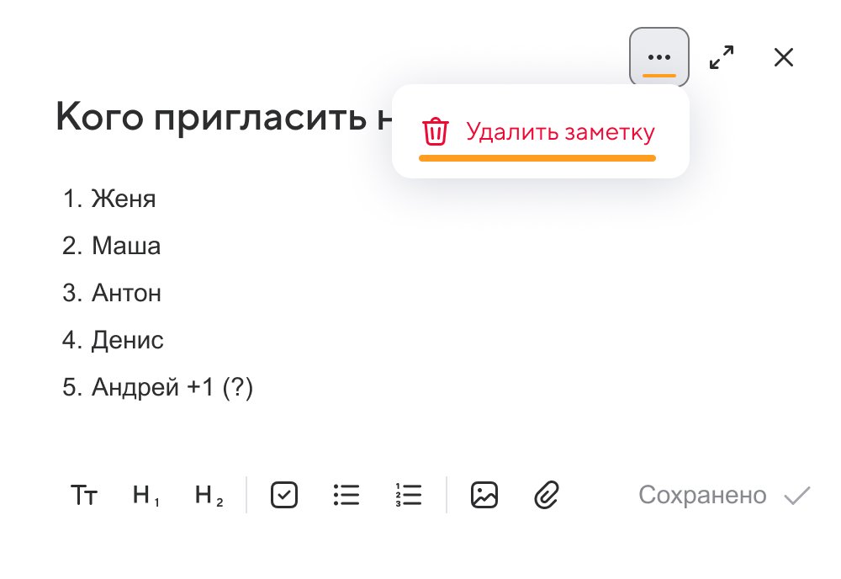Toggle bulleted list formatting
This screenshot has width=841, height=579.
(346, 496)
